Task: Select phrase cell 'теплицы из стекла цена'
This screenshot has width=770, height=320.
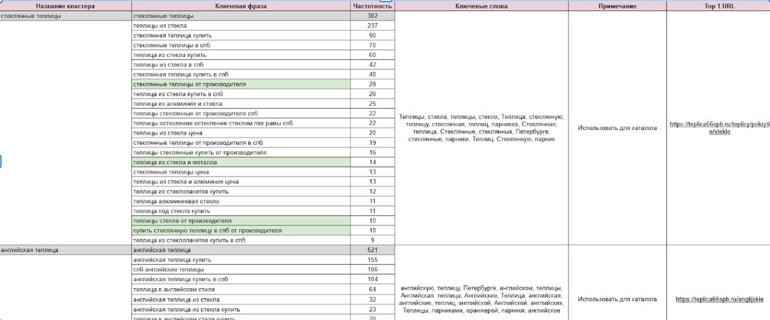Action: point(241,133)
